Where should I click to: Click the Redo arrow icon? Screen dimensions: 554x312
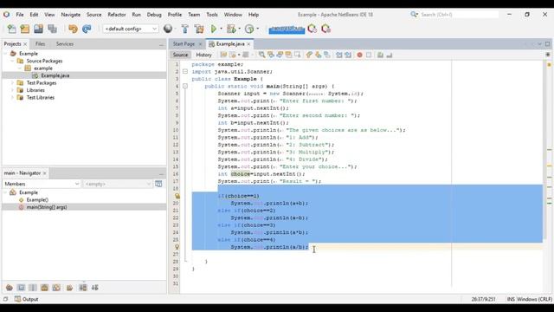(87, 29)
